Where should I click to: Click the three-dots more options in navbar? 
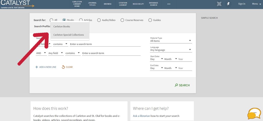tap(169, 4)
